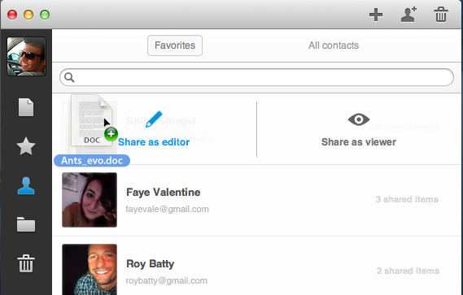Click the add contact person icon
The height and width of the screenshot is (295, 463).
coord(408,15)
